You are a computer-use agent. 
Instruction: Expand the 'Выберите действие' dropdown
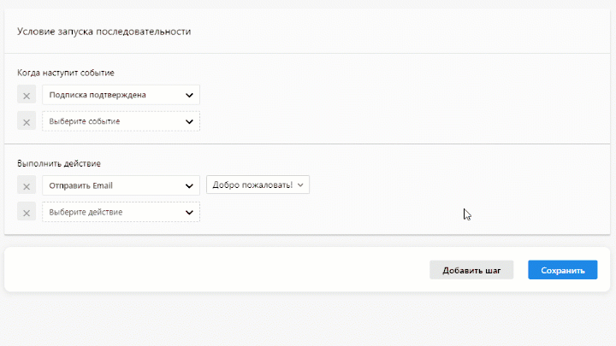click(x=121, y=212)
